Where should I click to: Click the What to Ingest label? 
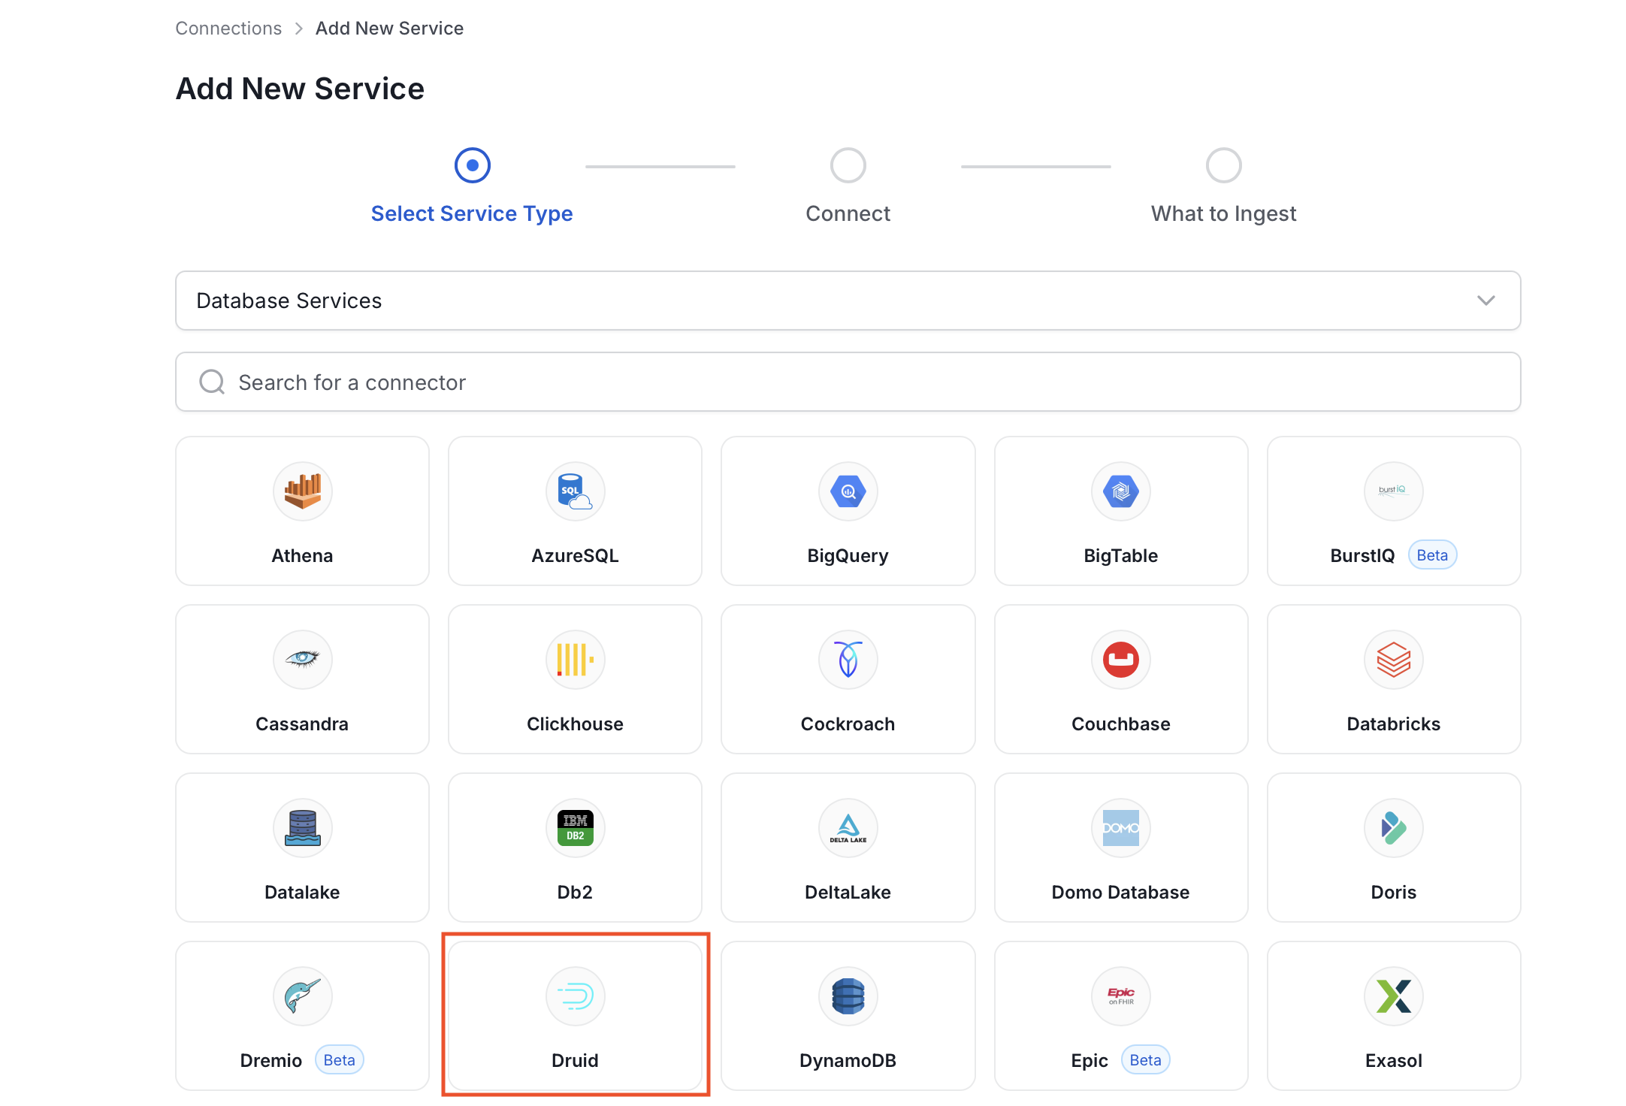[x=1224, y=213]
